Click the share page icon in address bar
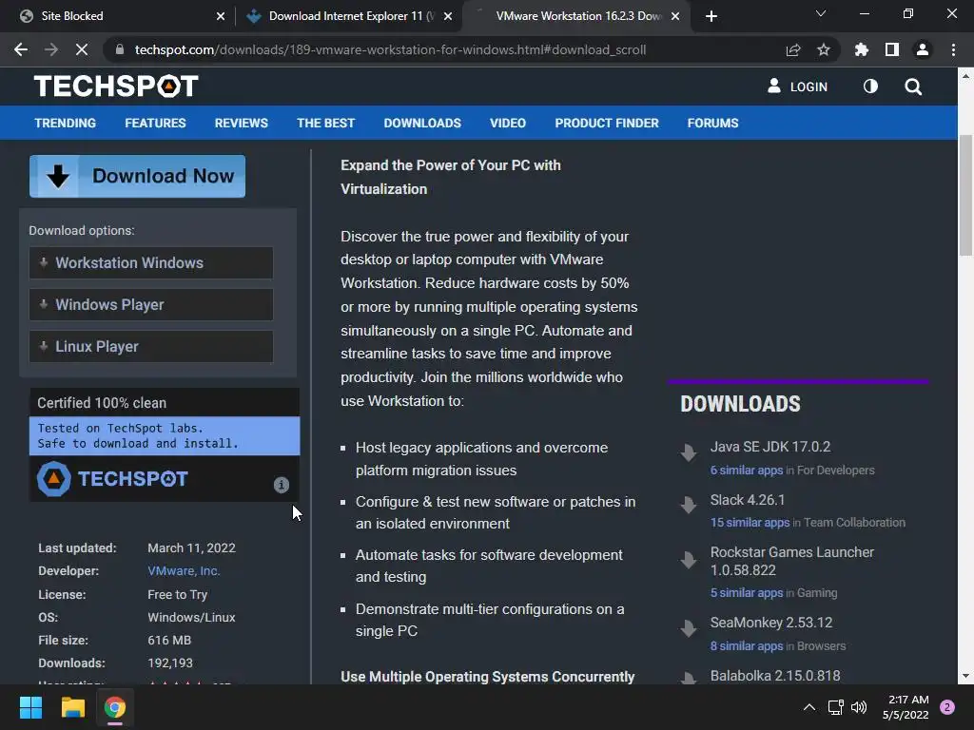974x730 pixels. coord(793,49)
